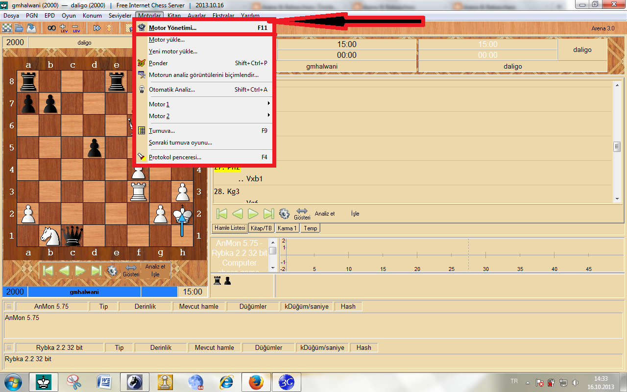The height and width of the screenshot is (392, 627).
Task: Click the blue double-arrow demo icon
Action: click(x=97, y=28)
